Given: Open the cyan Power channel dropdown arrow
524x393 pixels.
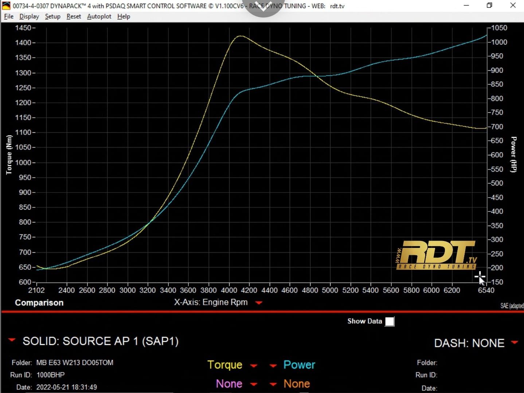Looking at the screenshot, I should 273,366.
